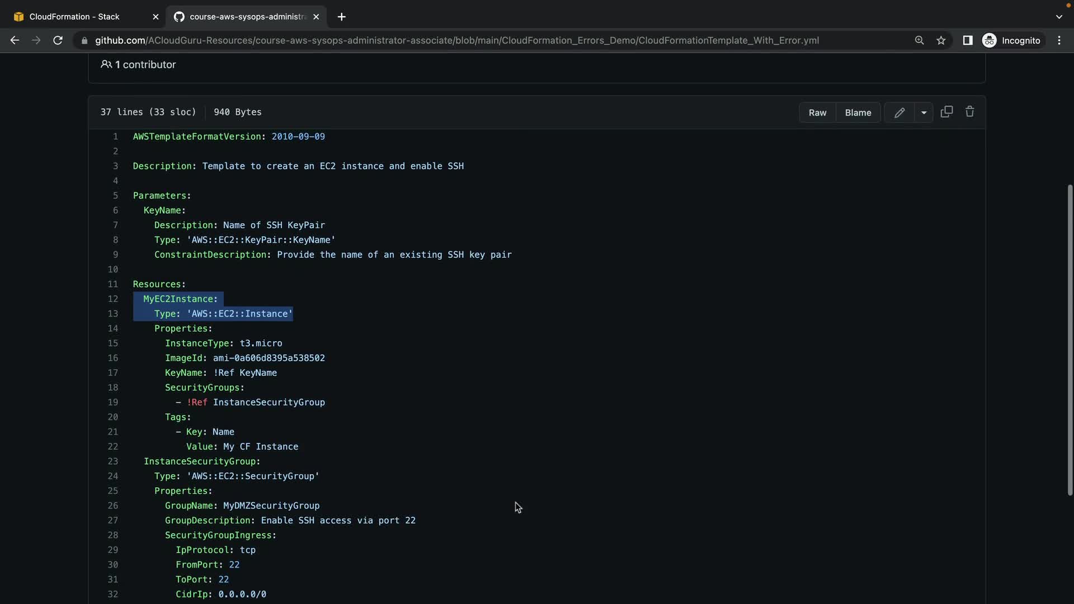Open tab search chevron dropdown

point(1058,17)
